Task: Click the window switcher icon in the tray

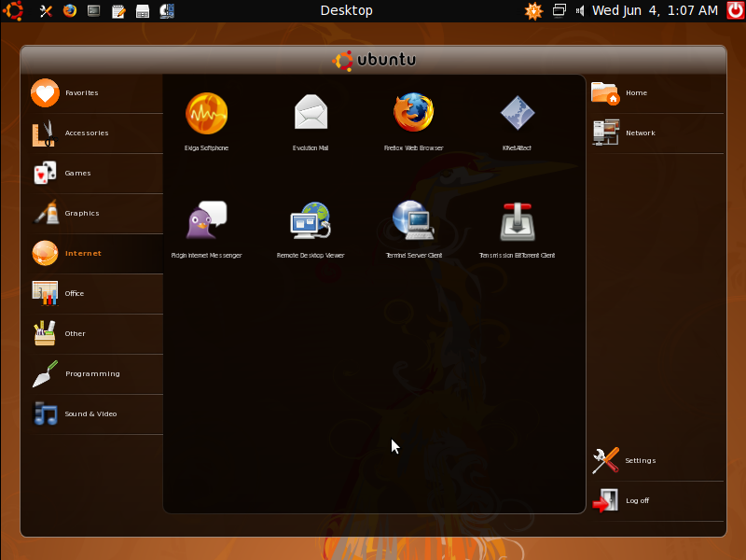Action: pos(559,10)
